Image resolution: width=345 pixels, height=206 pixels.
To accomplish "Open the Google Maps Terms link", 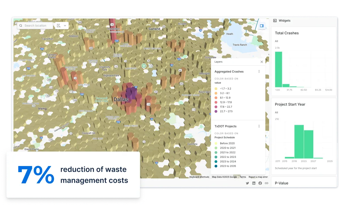I will [x=243, y=177].
